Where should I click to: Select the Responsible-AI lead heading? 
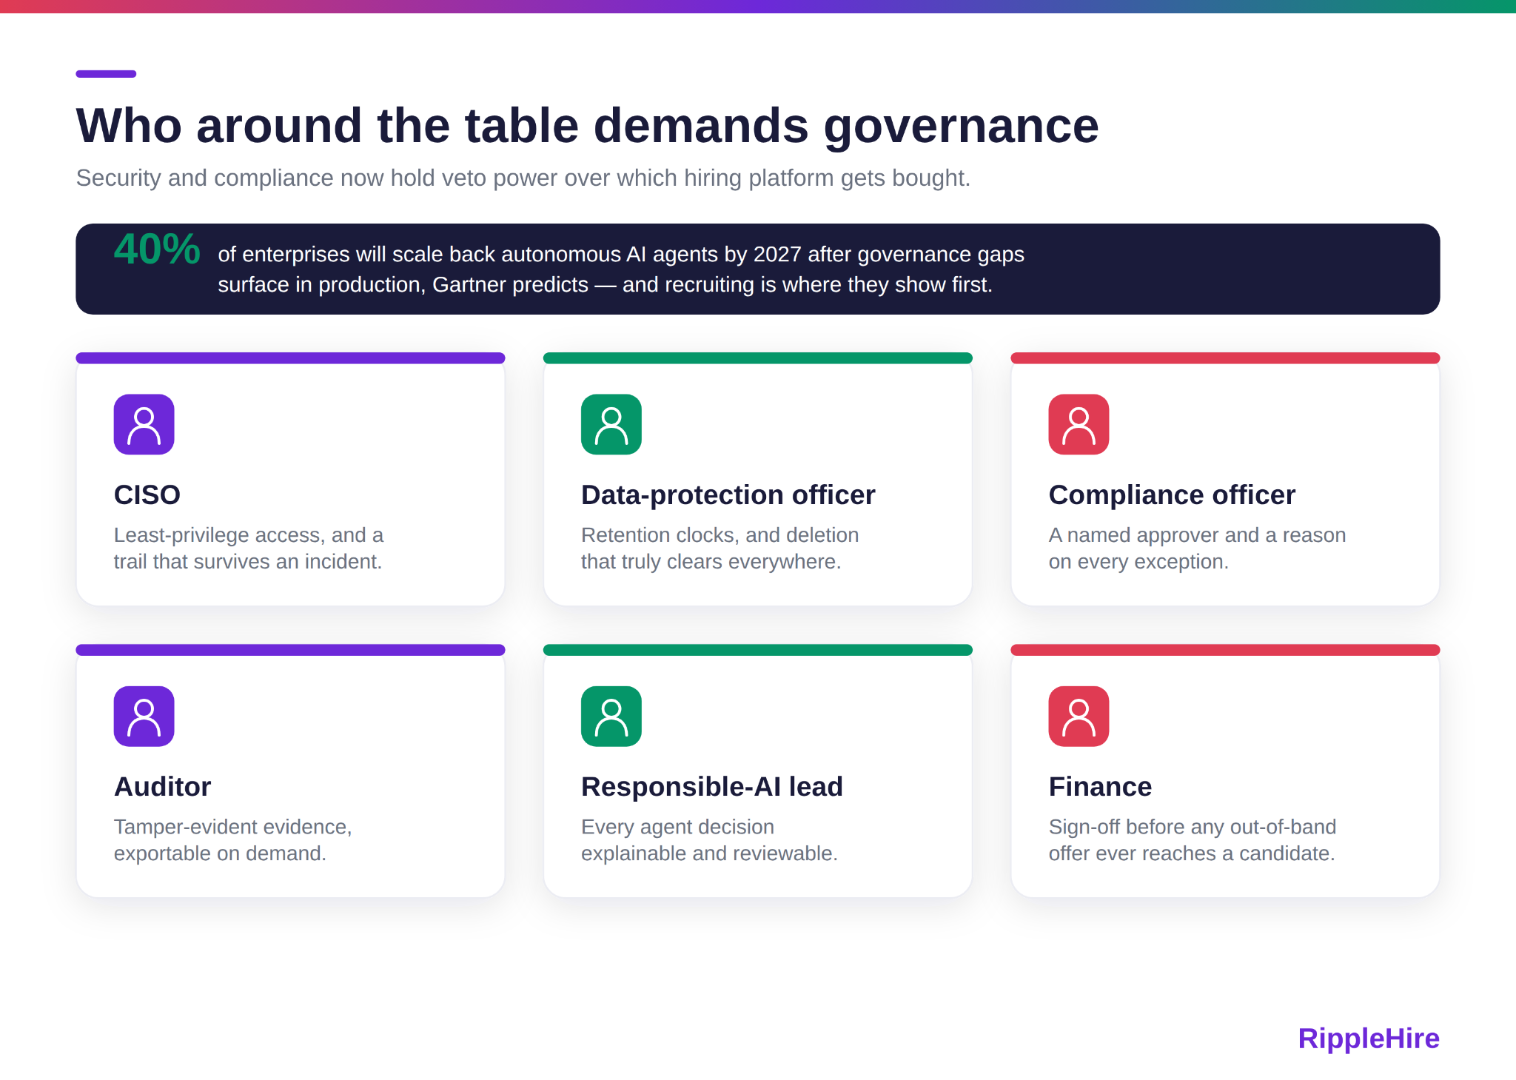[x=712, y=786]
